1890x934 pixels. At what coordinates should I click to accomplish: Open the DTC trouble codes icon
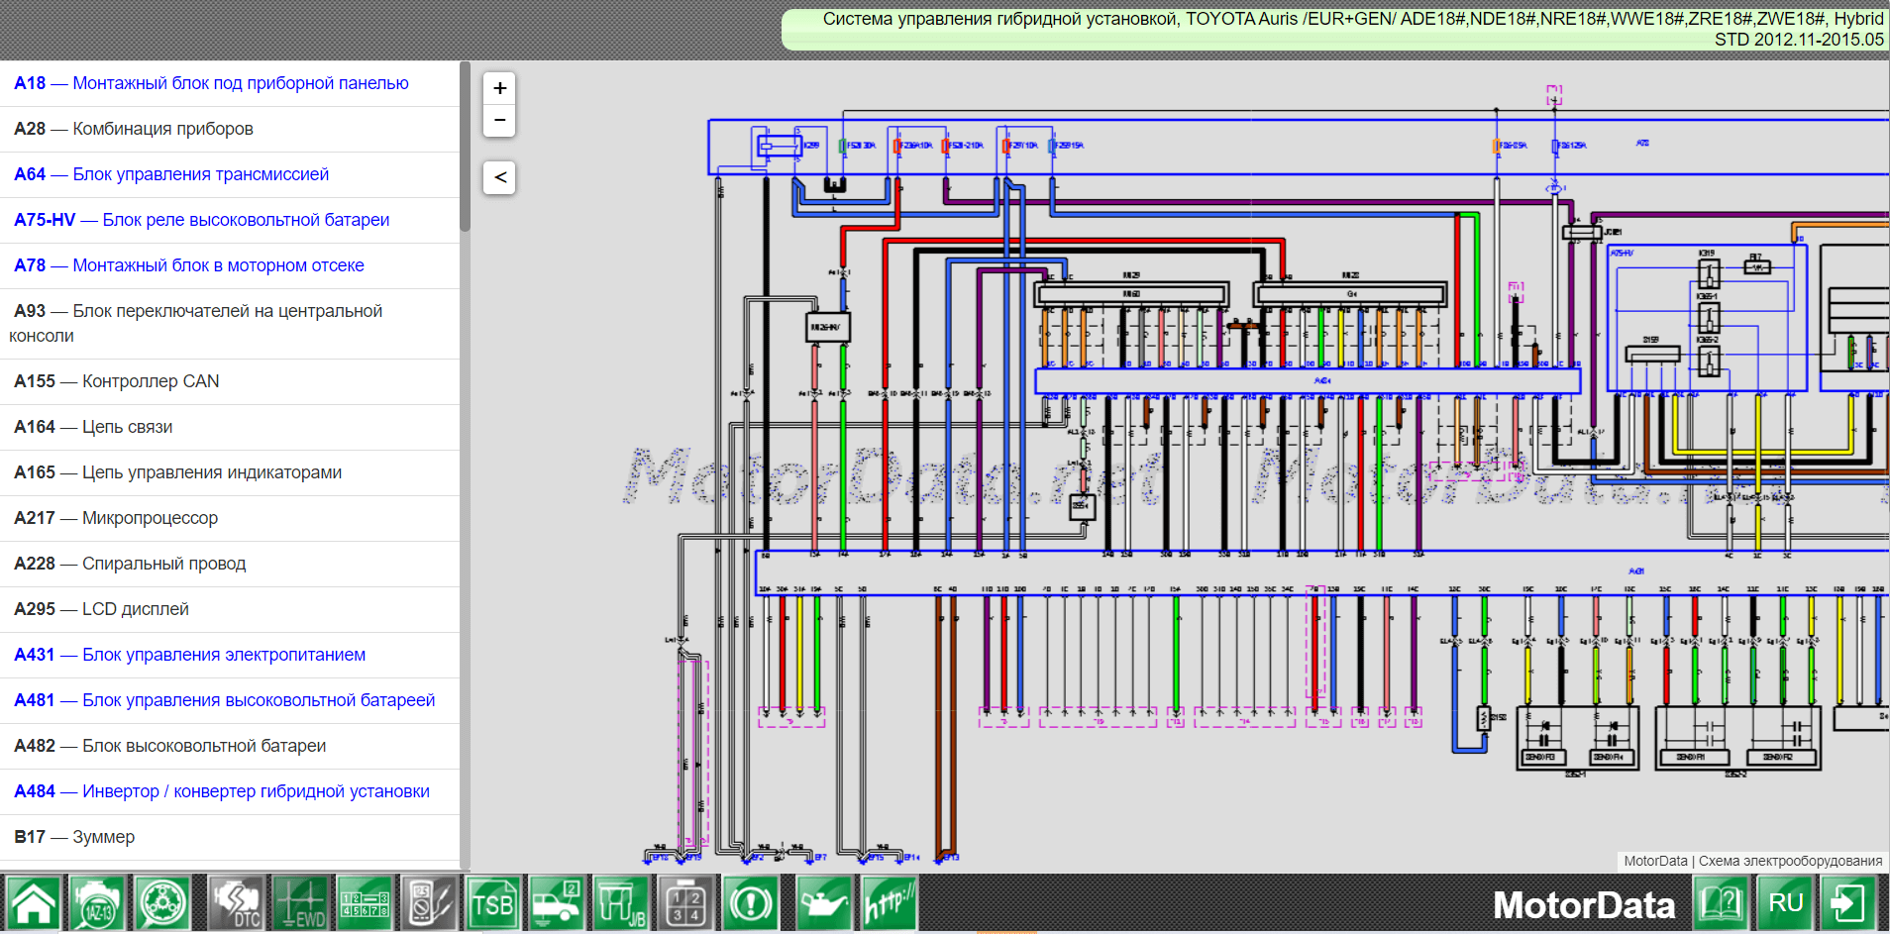coord(236,903)
